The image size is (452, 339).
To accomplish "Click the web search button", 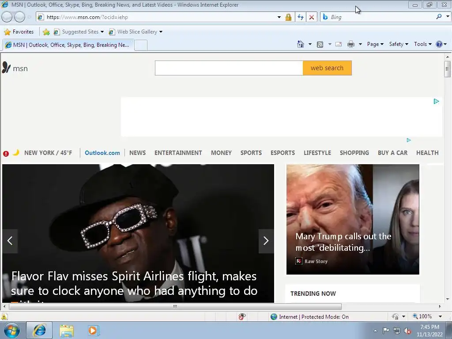I will tap(327, 68).
